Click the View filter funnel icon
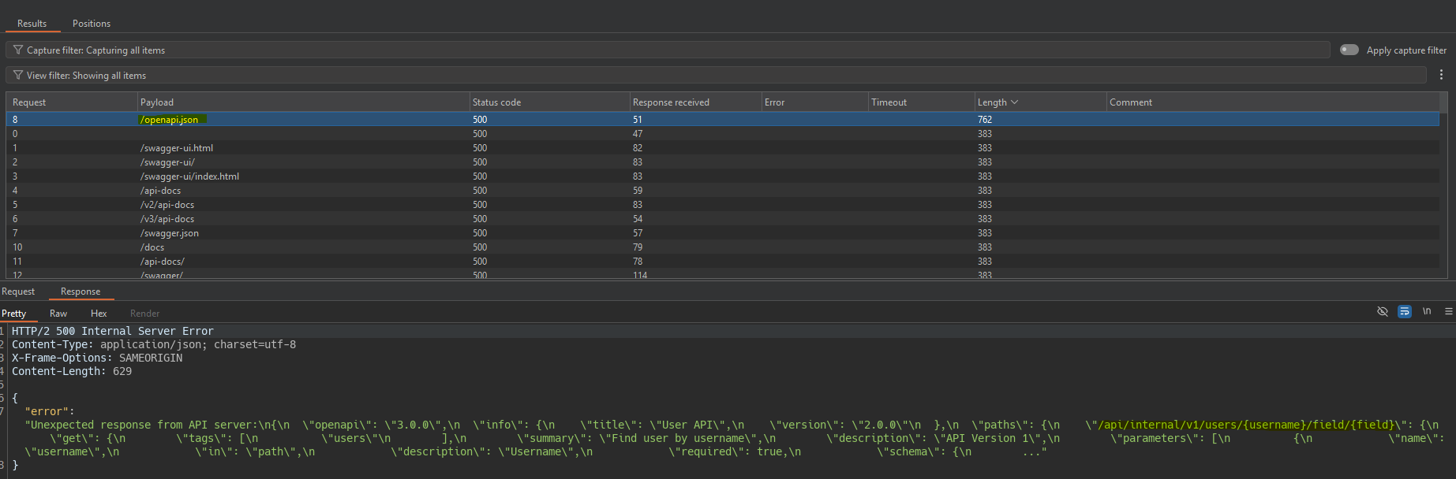 pos(17,76)
